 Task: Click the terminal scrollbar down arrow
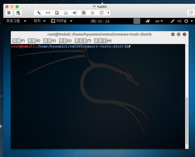click(x=187, y=147)
